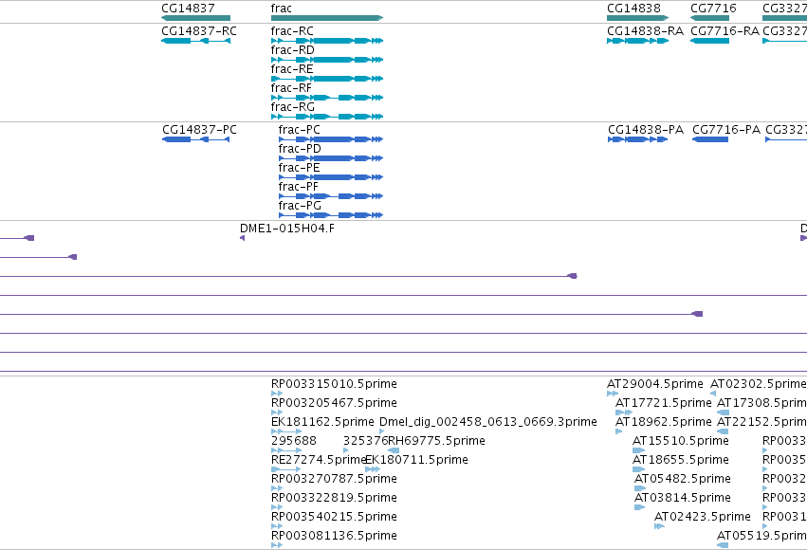
Task: Click the RP003315010.5prime EST label
Action: coord(334,384)
